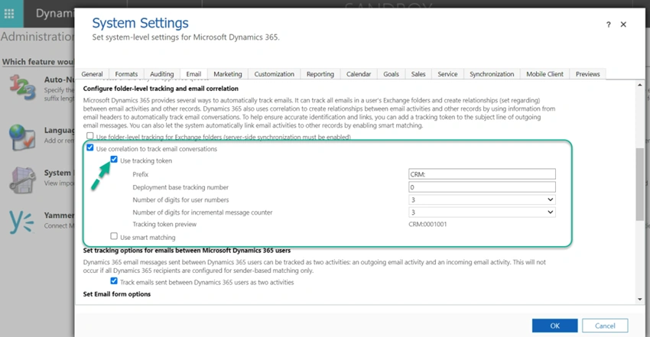This screenshot has height=337, width=650.
Task: Toggle the Use tracking token checkbox
Action: click(x=114, y=160)
